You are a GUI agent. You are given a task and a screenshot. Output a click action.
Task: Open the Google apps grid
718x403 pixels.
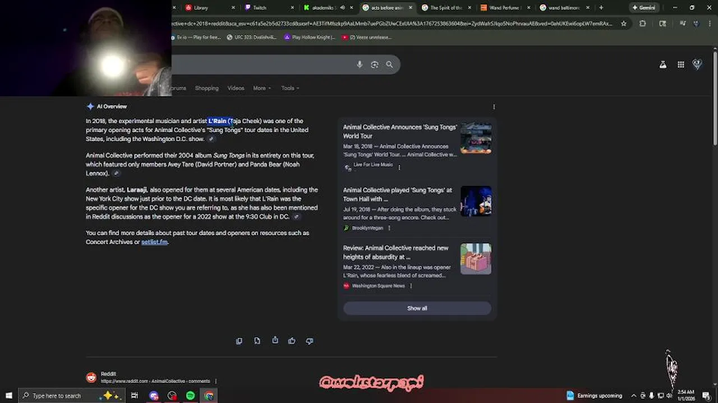click(680, 64)
